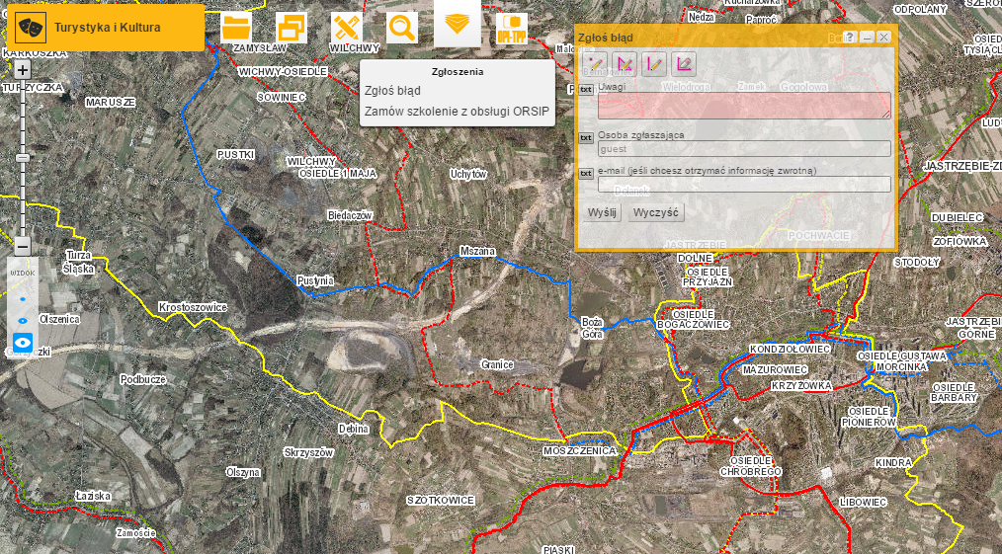Click the Boża Góra map label
Image resolution: width=1002 pixels, height=554 pixels.
pyautogui.click(x=592, y=326)
